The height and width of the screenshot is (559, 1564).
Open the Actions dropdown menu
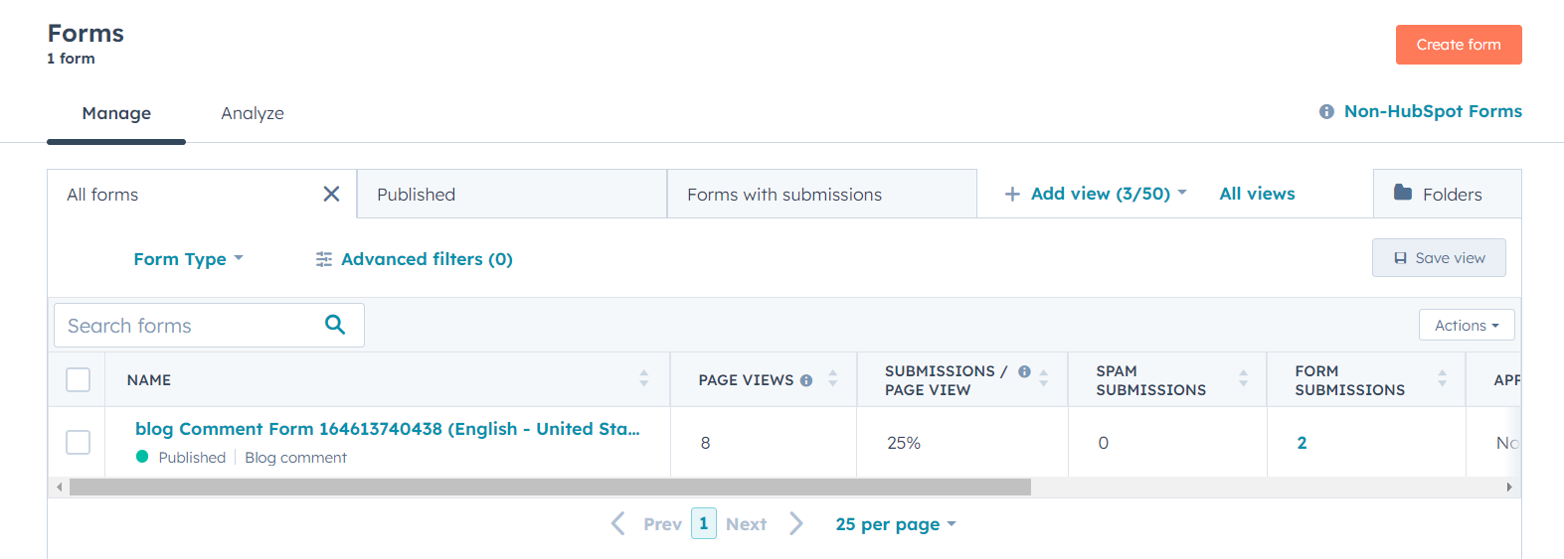coord(1467,326)
